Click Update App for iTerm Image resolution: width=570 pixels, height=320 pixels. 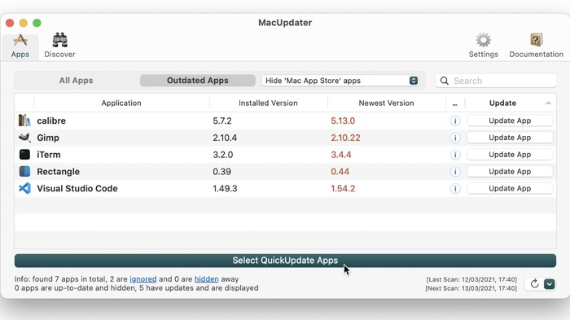pos(510,154)
